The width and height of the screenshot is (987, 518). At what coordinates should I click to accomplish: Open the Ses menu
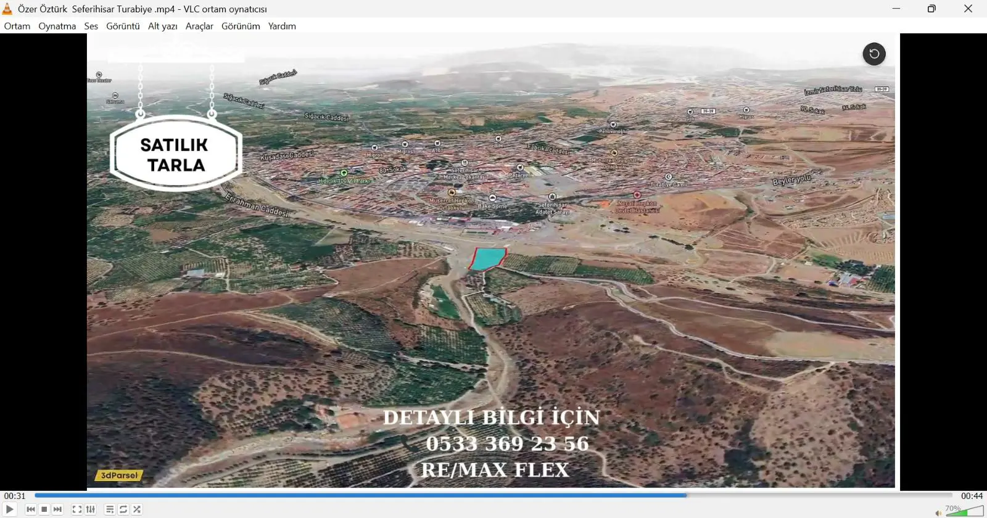[x=91, y=26]
